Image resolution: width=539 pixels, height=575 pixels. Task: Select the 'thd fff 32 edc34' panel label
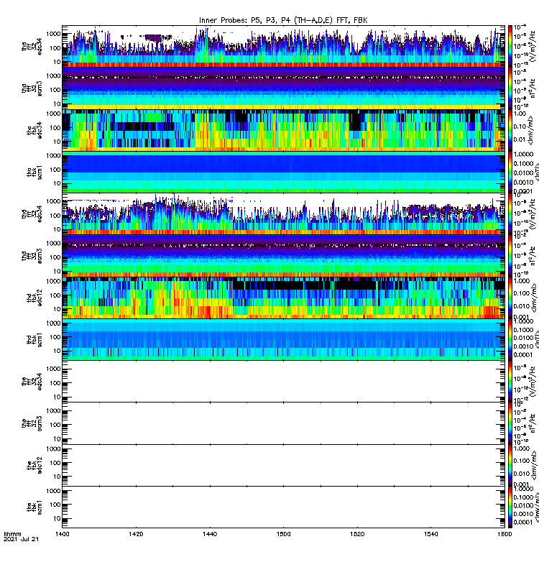[x=32, y=214]
